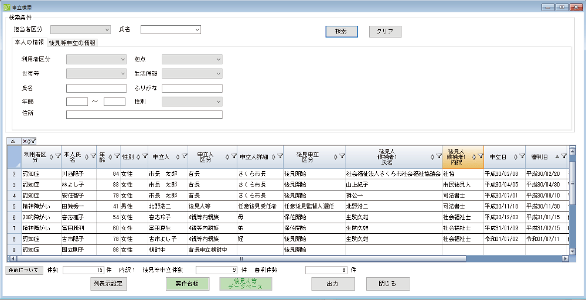Click filter icon on 審判日 column
This screenshot has width=586, height=300.
(564, 156)
